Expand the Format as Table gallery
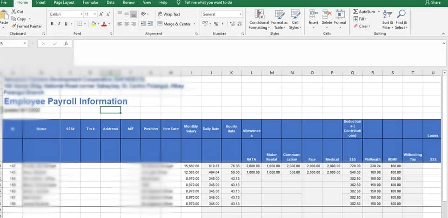 pyautogui.click(x=280, y=20)
